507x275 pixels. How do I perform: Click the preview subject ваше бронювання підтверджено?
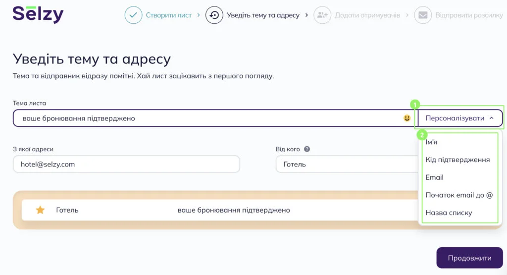click(x=234, y=210)
